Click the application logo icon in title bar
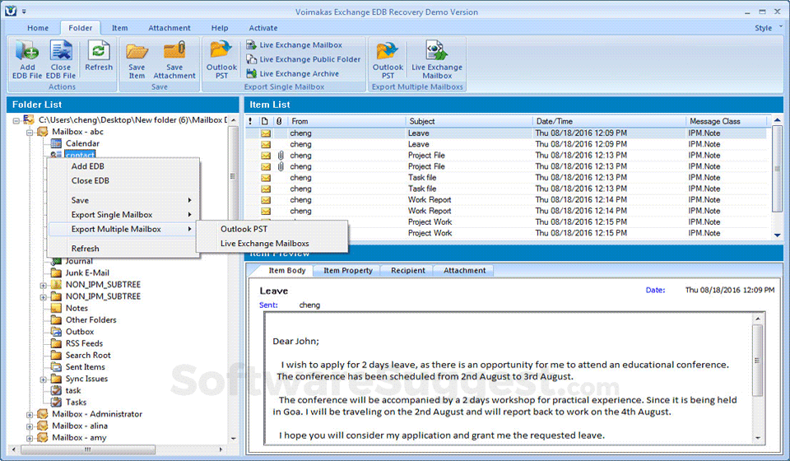The image size is (790, 461). coord(11,11)
